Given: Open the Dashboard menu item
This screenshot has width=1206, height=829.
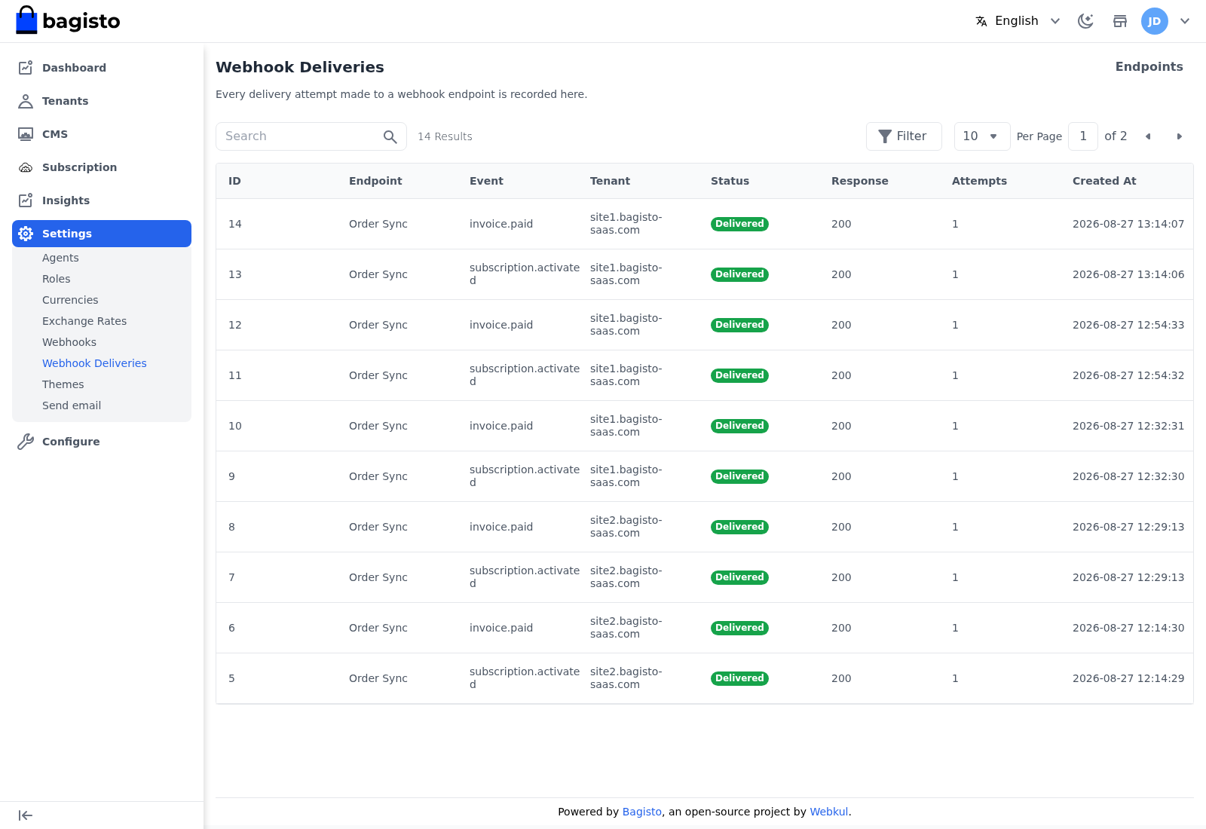Looking at the screenshot, I should click(102, 68).
